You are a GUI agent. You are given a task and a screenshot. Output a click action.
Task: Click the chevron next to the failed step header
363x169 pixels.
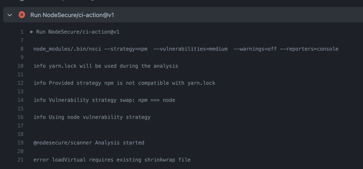10,15
